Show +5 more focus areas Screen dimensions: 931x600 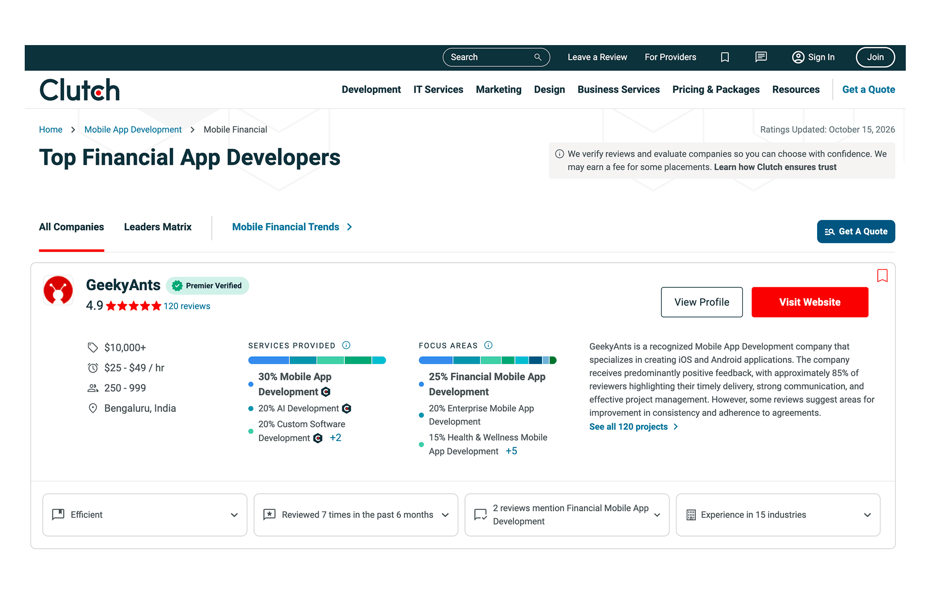(x=512, y=451)
